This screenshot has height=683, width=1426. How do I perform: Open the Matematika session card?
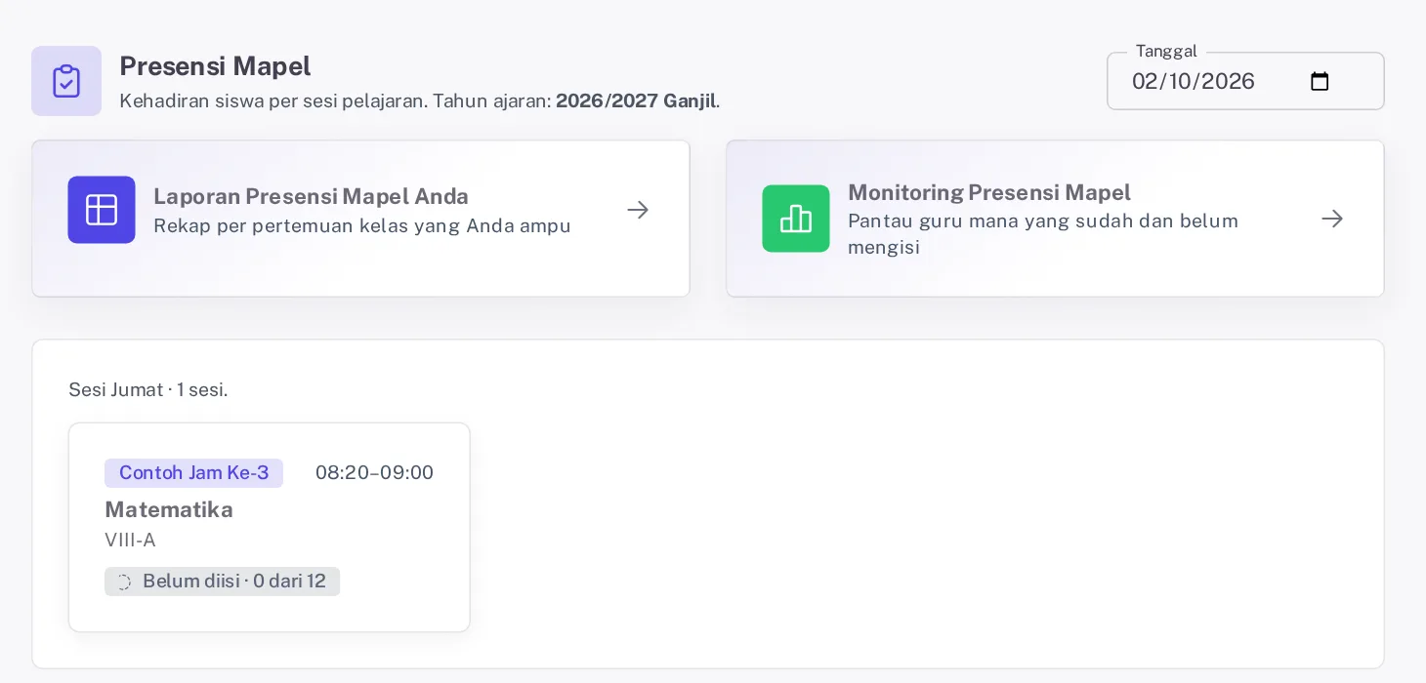click(x=270, y=527)
